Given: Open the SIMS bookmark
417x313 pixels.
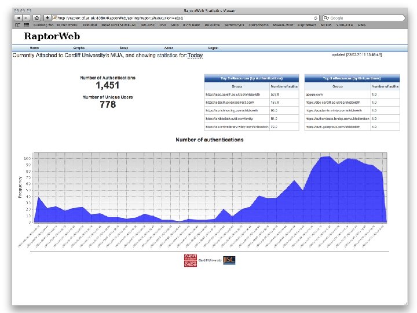Looking at the screenshot, I should [361, 25].
